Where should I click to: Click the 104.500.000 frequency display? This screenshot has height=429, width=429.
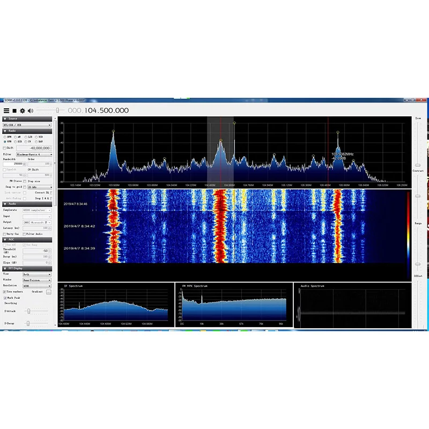pyautogui.click(x=98, y=110)
